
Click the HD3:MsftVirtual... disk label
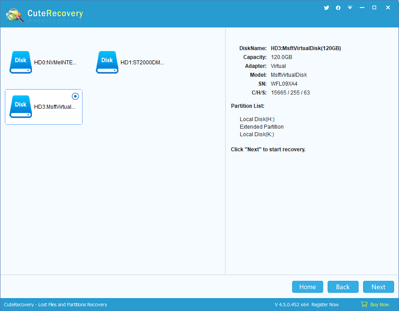[x=55, y=107]
